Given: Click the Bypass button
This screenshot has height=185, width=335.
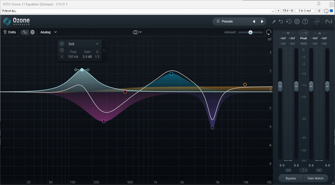Looking at the screenshot, I should tap(291, 178).
